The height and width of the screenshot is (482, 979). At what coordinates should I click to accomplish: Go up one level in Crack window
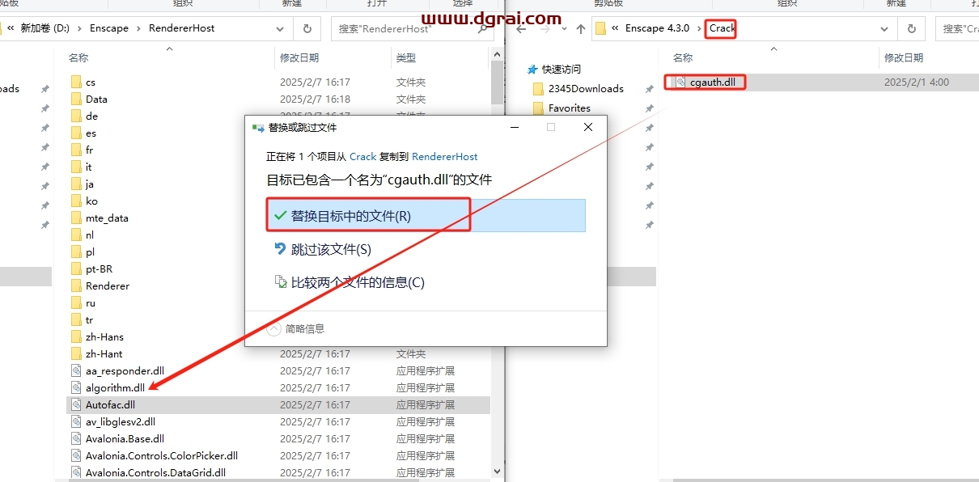coord(580,28)
